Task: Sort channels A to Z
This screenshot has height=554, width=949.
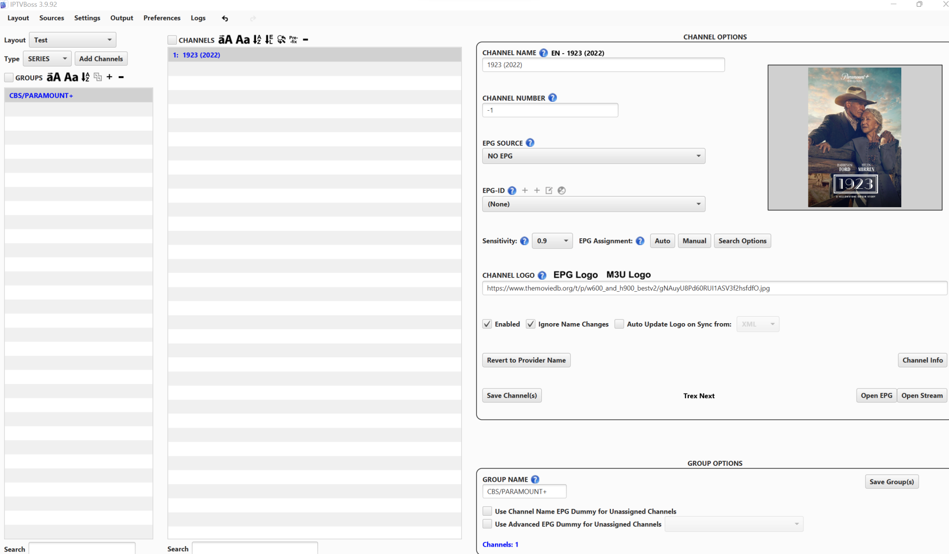Action: pyautogui.click(x=257, y=39)
